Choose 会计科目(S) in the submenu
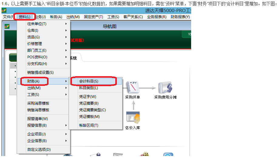This screenshot has height=159, width=280. click(x=96, y=81)
